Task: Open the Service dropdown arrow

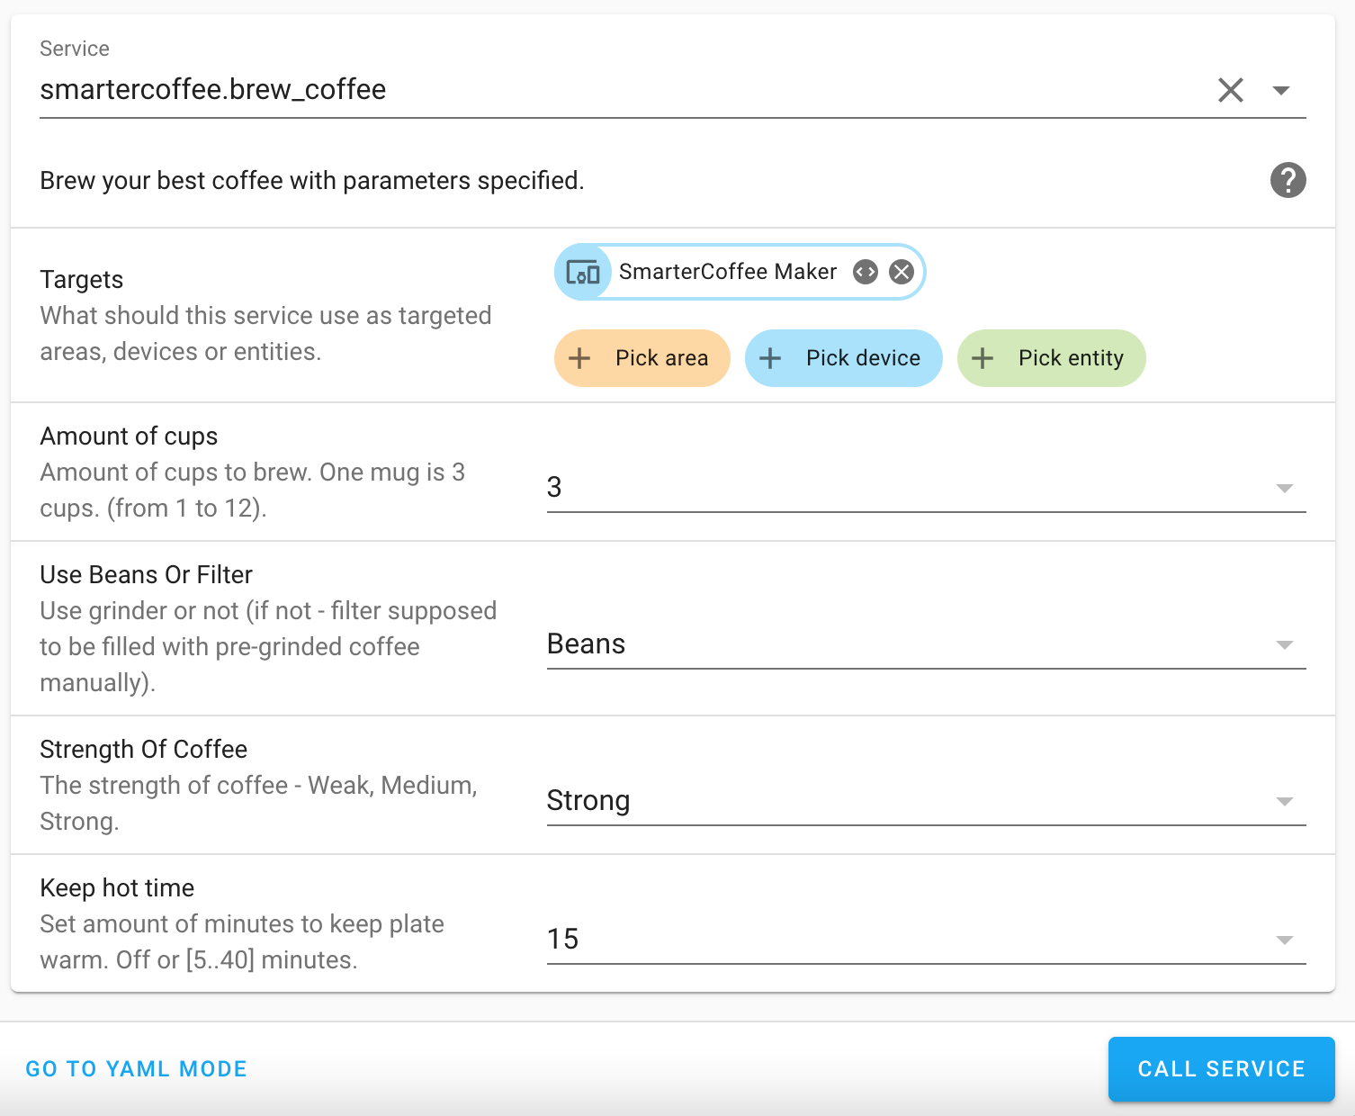Action: tap(1281, 90)
